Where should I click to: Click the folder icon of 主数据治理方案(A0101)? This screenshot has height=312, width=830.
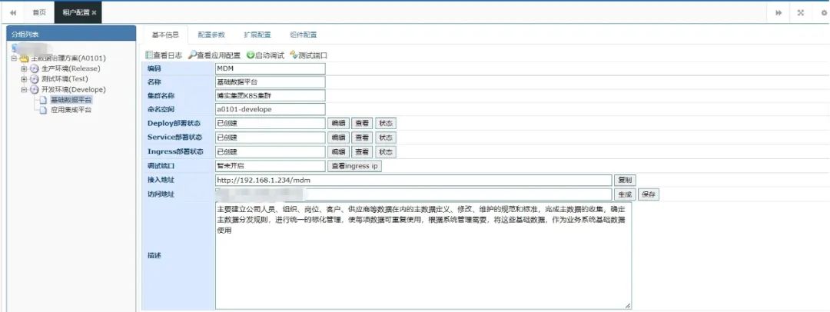click(x=24, y=58)
